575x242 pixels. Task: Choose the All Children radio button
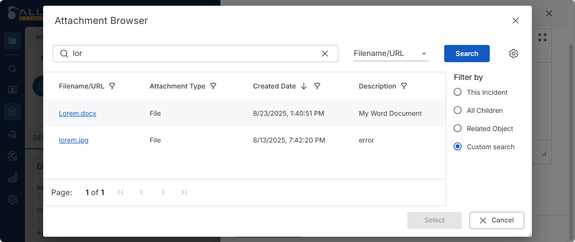pyautogui.click(x=458, y=110)
